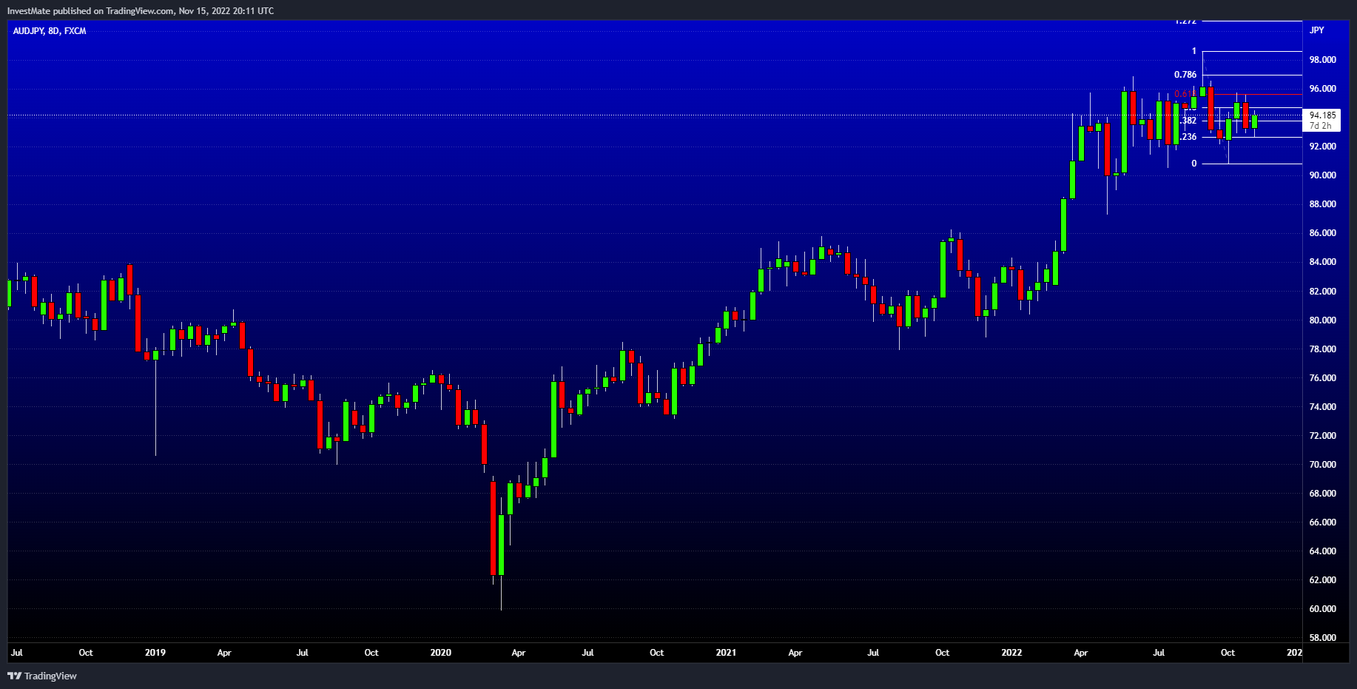Click the .382 Fibonacci level label
1357x689 pixels.
tap(1188, 121)
